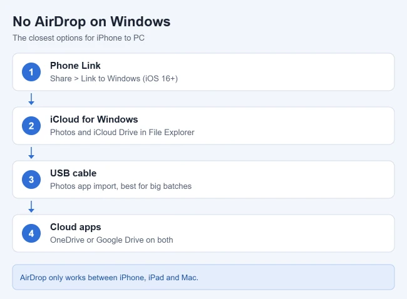Screen dimensions: 407x299
Task: Click 'Photos and iCloud Drive in File Explorer'
Action: tap(122, 133)
